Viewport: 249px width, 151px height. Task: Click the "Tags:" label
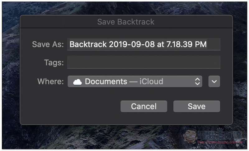coord(54,63)
